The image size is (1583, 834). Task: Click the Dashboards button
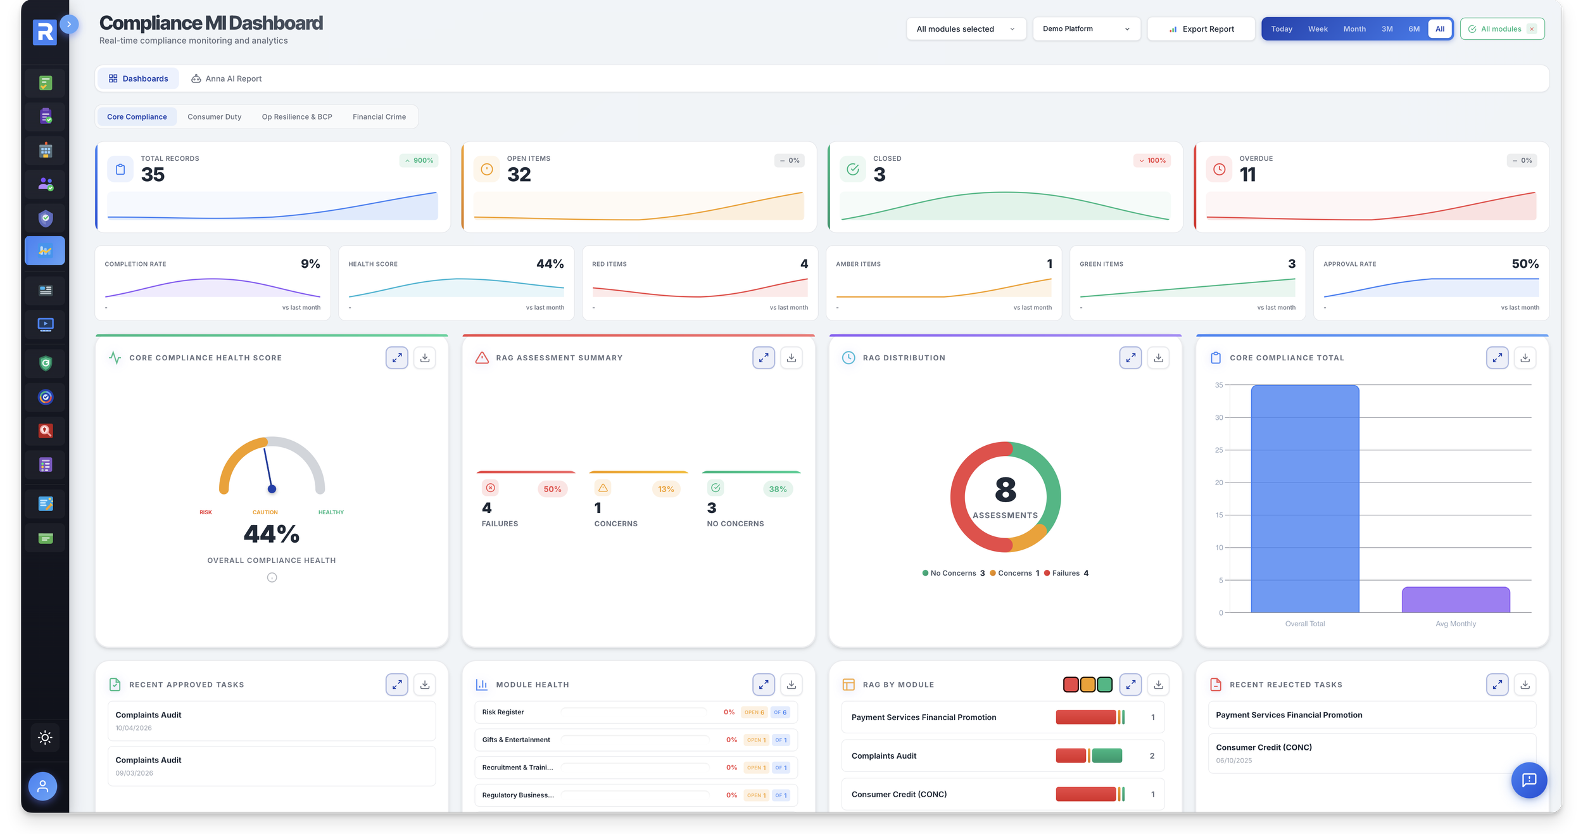point(139,79)
